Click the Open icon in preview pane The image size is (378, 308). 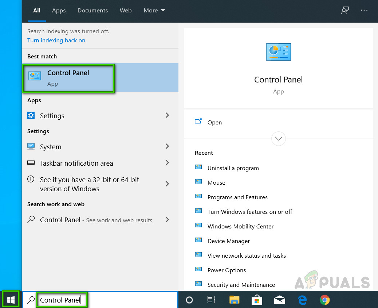point(198,121)
